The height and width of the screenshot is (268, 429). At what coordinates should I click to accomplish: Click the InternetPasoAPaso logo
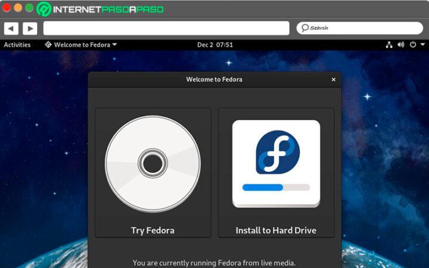100,9
